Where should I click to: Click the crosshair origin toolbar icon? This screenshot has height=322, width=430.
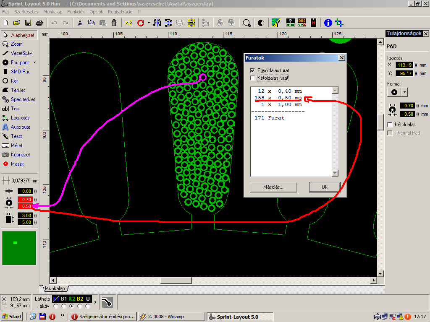[x=339, y=23]
